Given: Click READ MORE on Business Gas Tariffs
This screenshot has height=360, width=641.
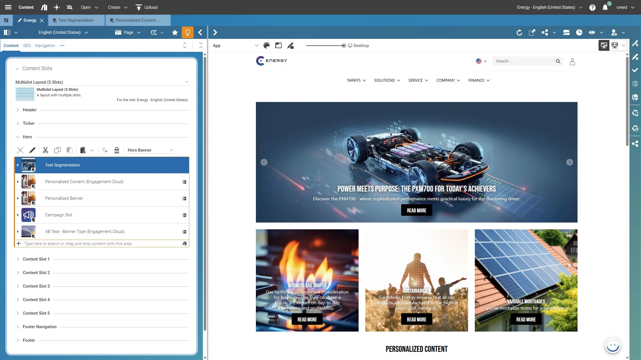Looking at the screenshot, I should pos(307,319).
